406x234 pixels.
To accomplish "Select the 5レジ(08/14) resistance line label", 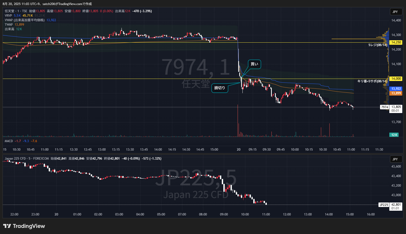I will coord(378,45).
